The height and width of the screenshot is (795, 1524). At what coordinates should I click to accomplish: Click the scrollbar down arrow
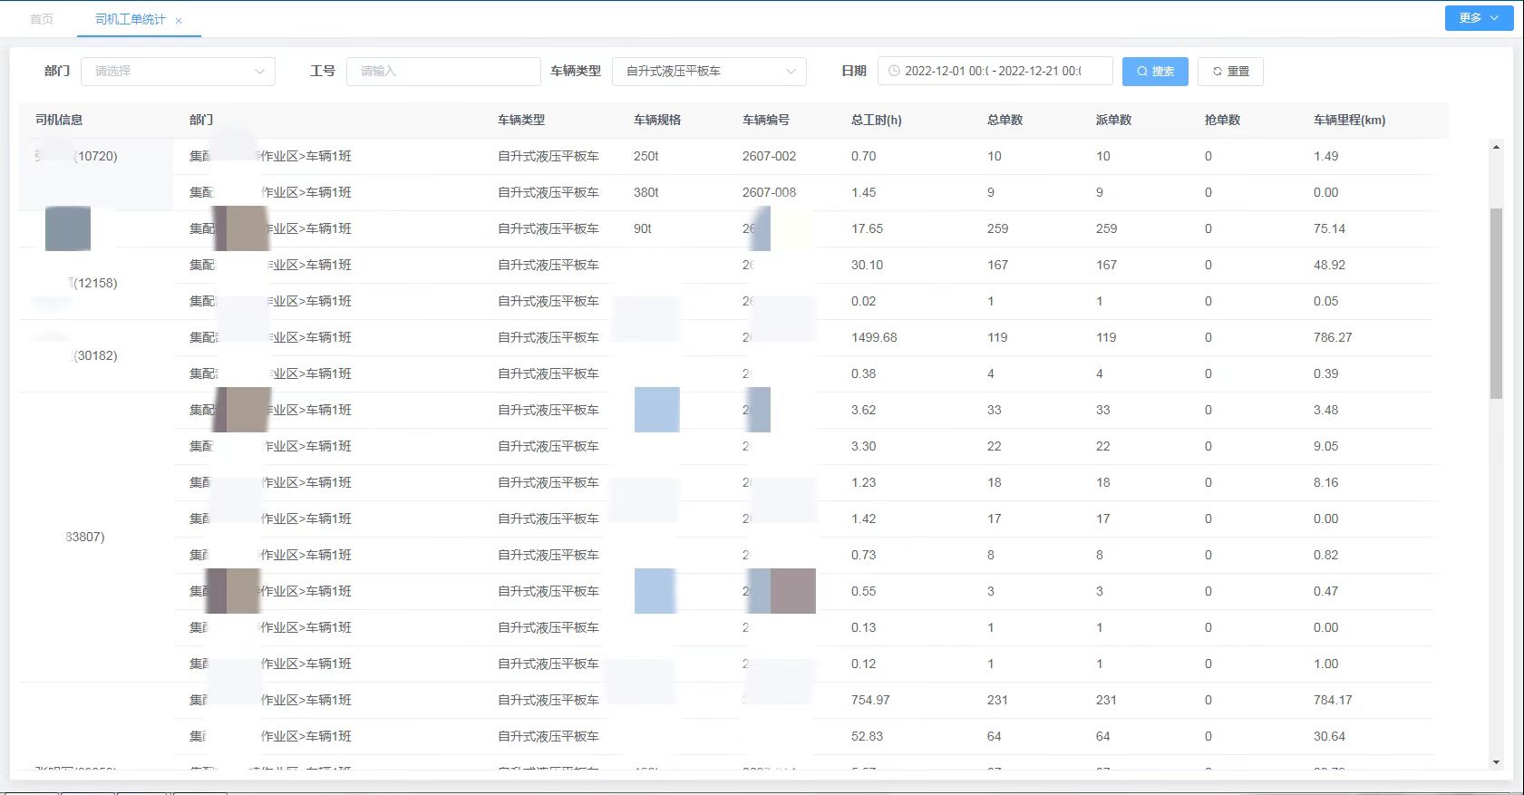coord(1496,762)
